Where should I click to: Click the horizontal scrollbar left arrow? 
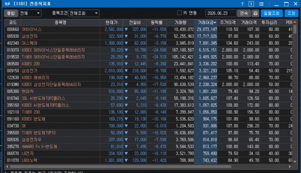(x=7, y=167)
